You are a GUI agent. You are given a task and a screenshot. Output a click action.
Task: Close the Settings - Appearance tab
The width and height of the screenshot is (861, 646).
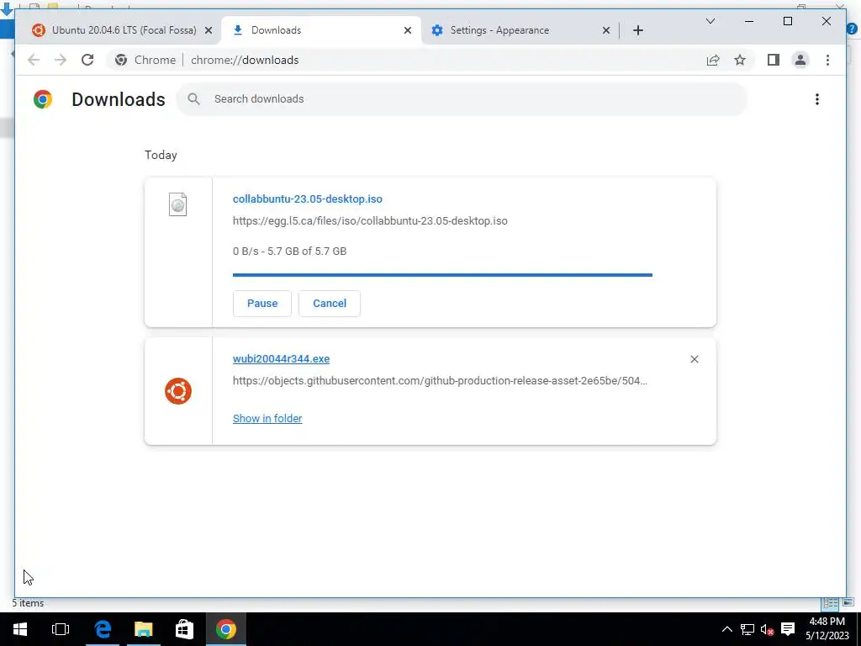[x=606, y=30]
